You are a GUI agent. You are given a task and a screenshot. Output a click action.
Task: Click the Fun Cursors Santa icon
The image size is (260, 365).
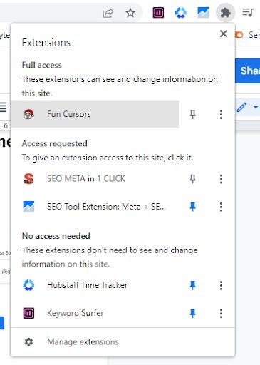click(28, 114)
